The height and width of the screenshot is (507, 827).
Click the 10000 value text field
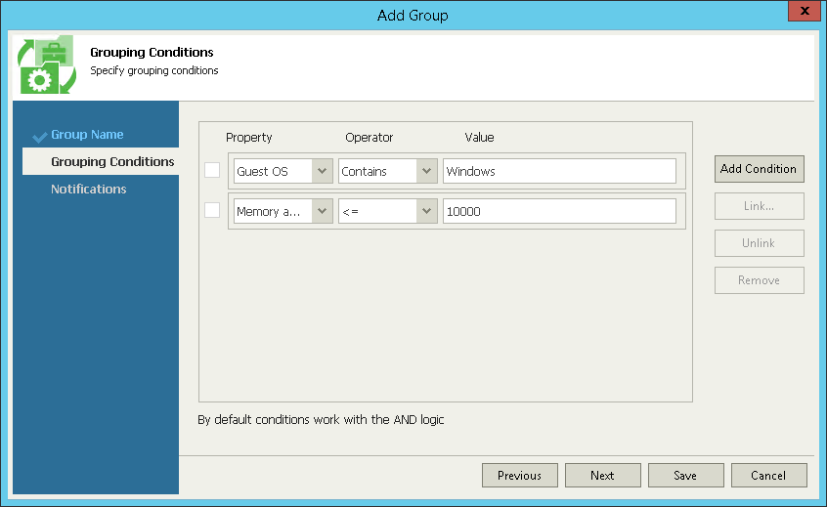coord(558,211)
